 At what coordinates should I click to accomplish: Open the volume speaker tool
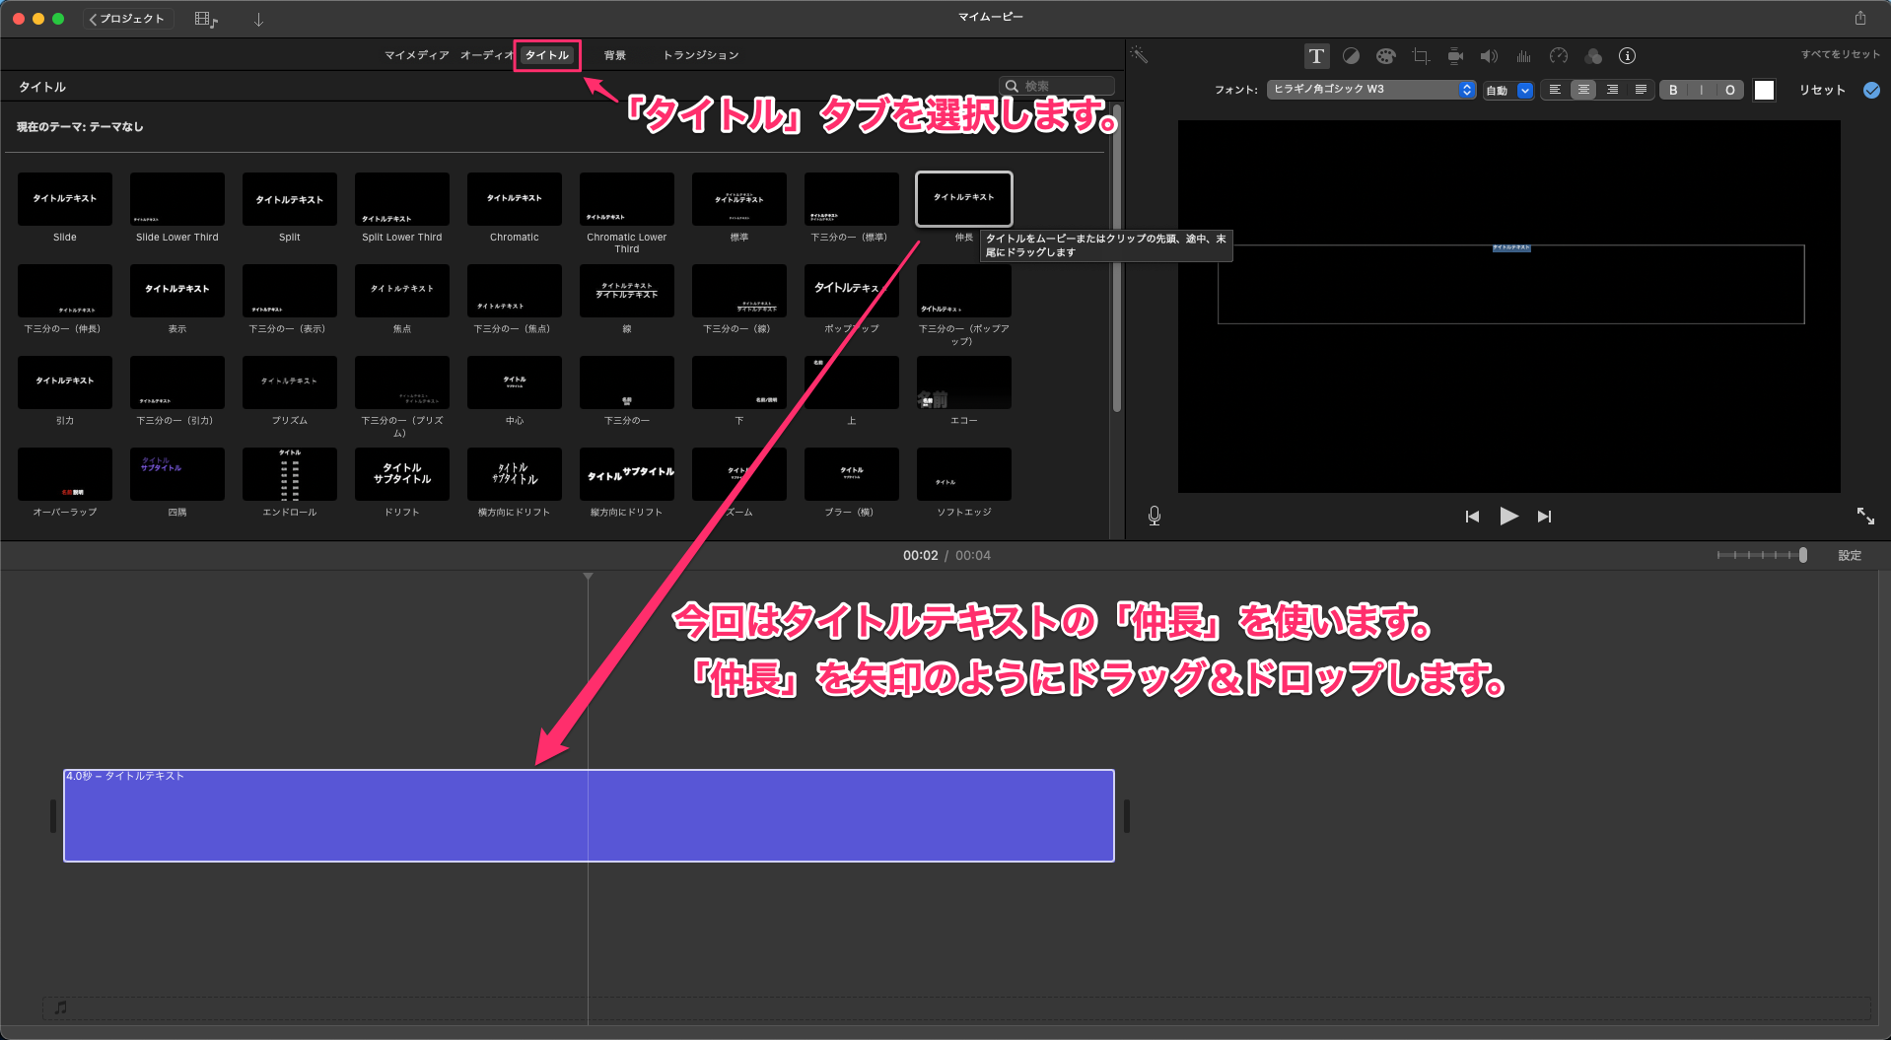coord(1489,56)
